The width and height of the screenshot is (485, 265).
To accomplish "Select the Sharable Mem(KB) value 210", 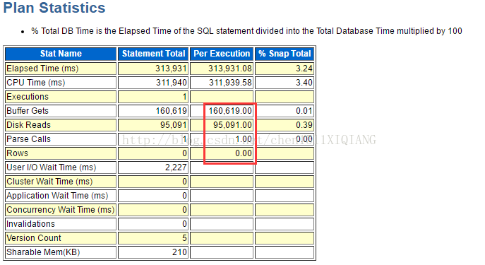I will point(179,252).
